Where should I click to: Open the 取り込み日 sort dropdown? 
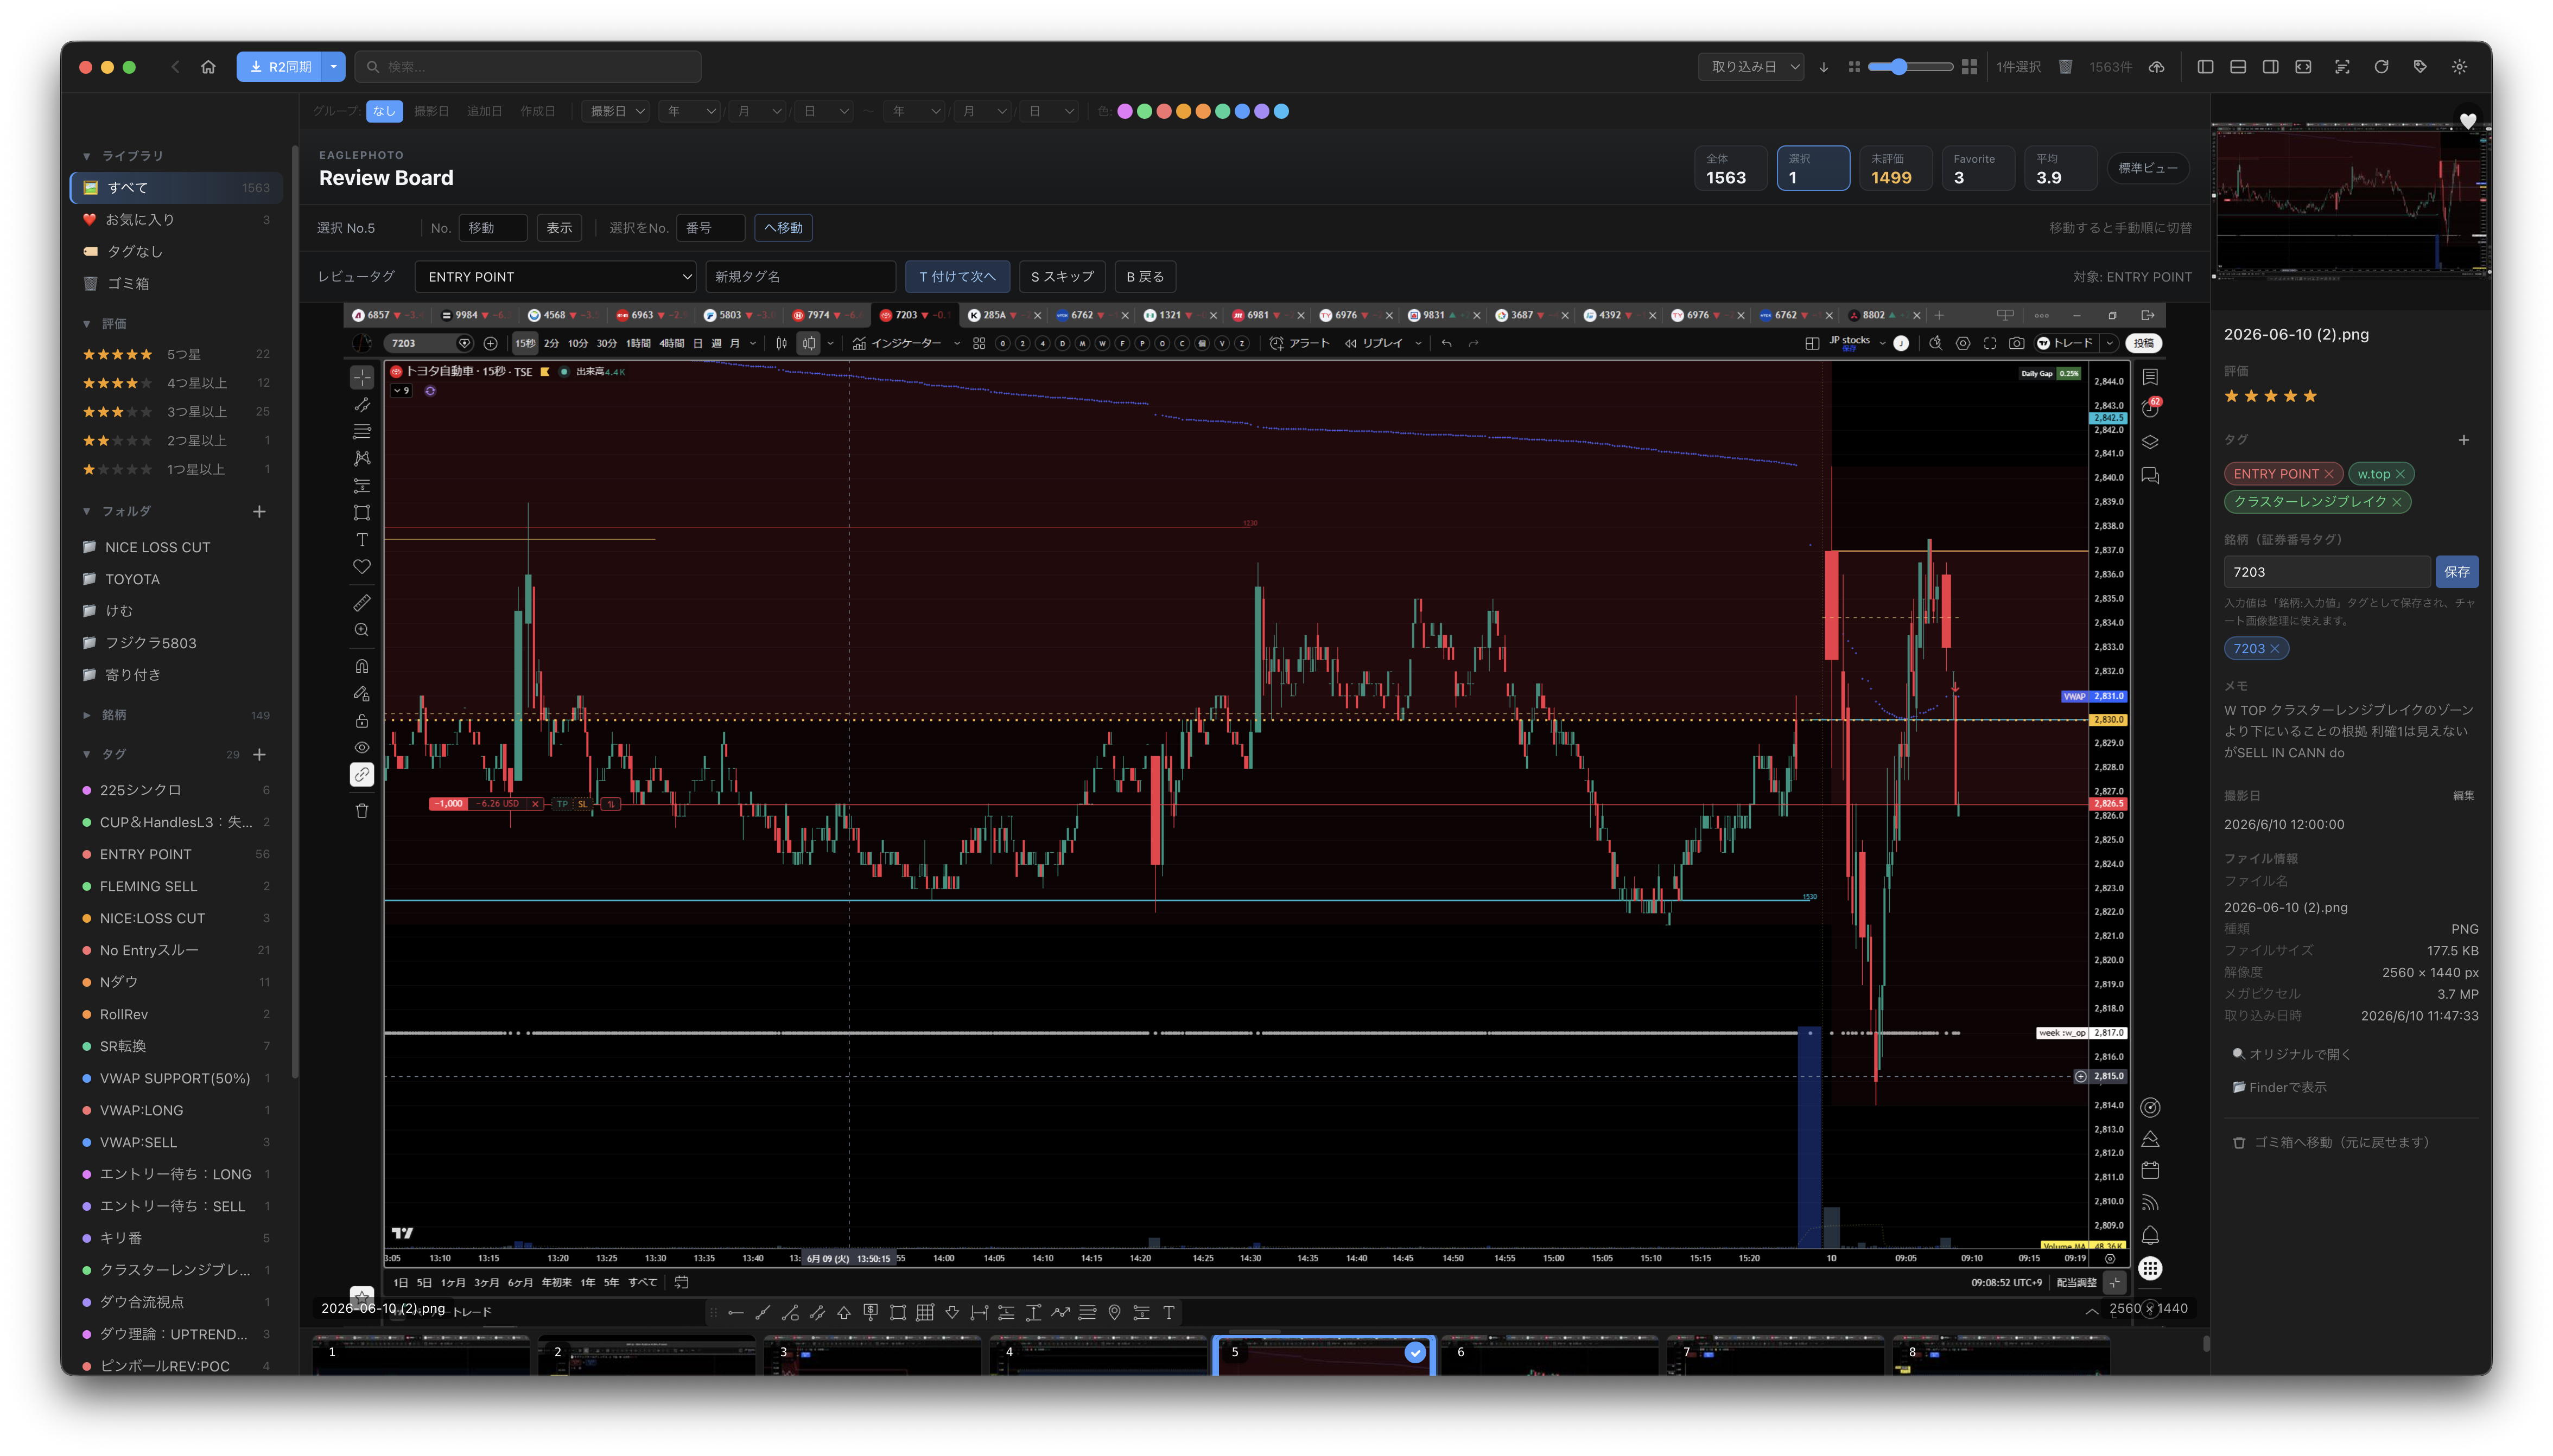tap(1751, 67)
